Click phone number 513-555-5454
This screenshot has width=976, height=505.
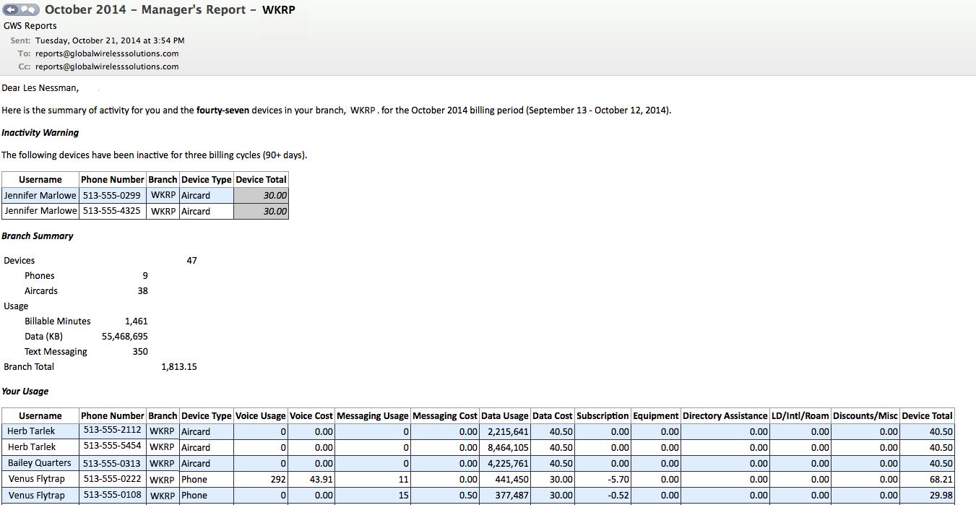(112, 447)
